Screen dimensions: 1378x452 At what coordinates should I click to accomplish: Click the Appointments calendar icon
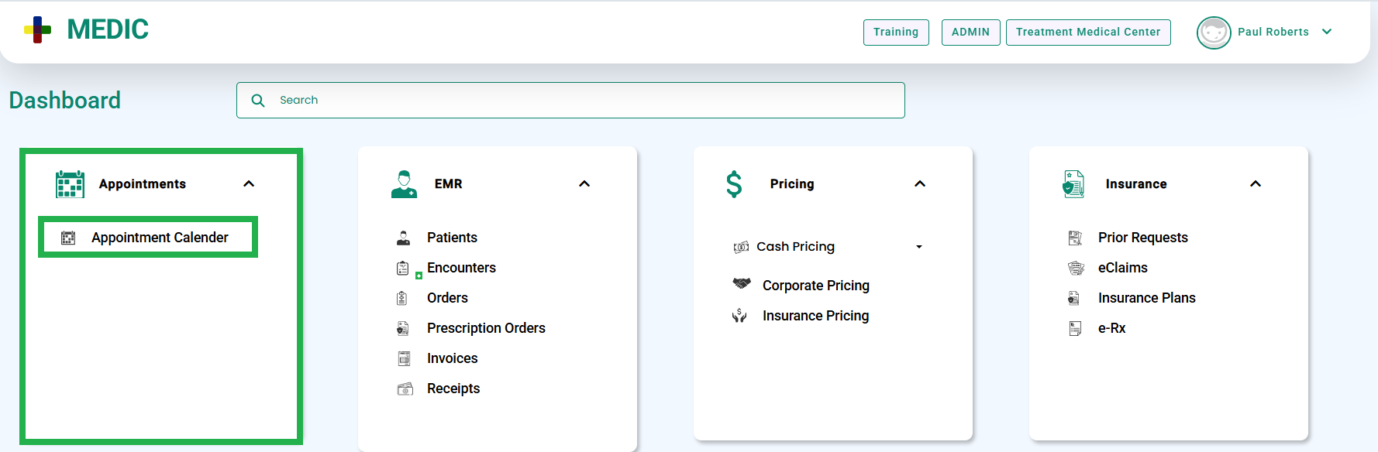tap(70, 184)
